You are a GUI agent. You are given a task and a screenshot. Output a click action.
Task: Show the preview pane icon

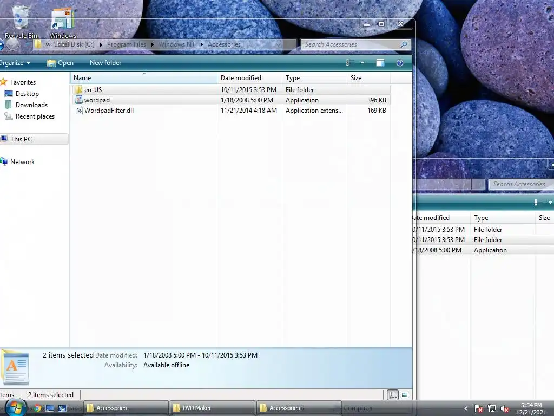[x=380, y=63]
